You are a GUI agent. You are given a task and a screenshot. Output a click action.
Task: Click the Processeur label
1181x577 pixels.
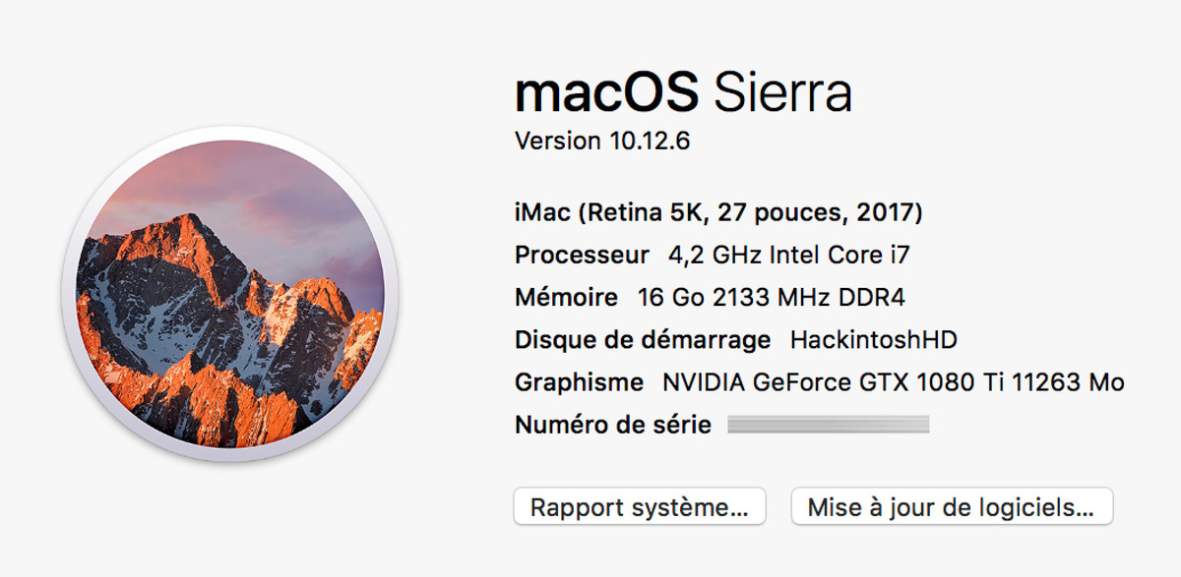point(582,256)
